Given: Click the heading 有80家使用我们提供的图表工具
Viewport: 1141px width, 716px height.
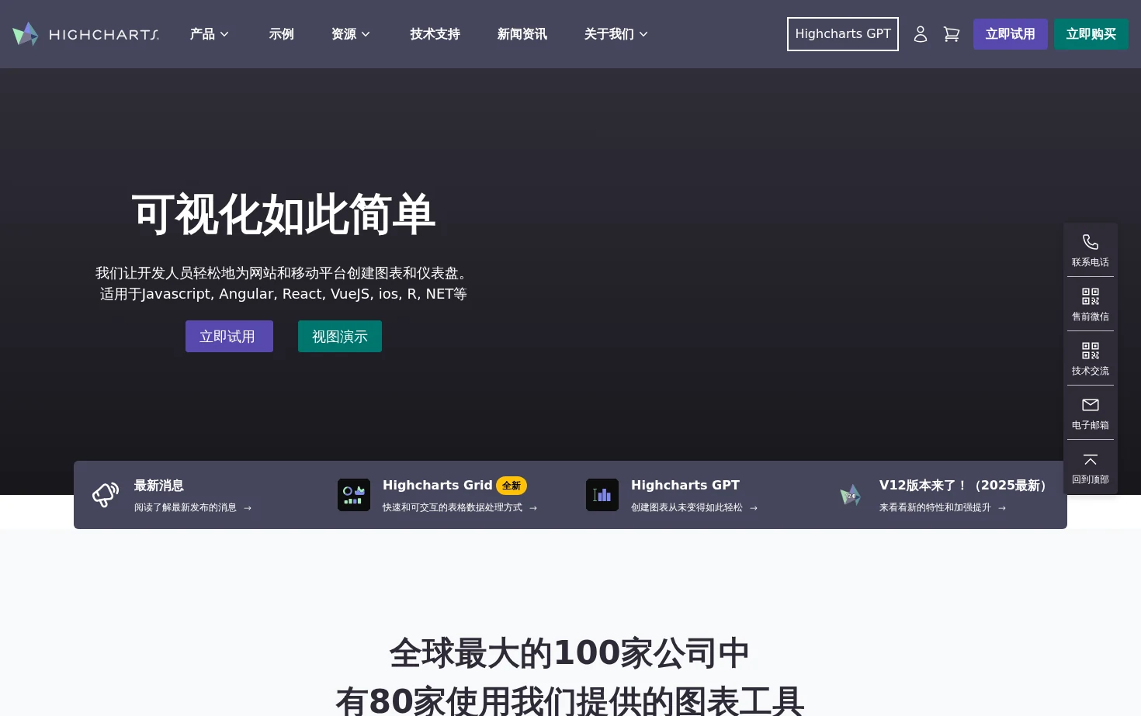Looking at the screenshot, I should click(570, 700).
